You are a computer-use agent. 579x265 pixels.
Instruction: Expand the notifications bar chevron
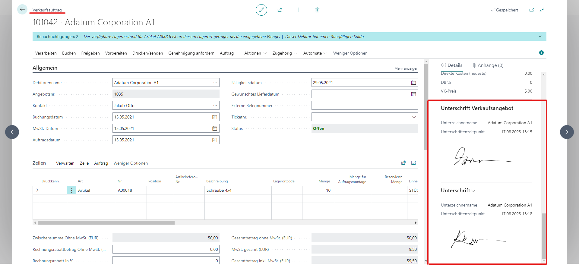point(540,36)
